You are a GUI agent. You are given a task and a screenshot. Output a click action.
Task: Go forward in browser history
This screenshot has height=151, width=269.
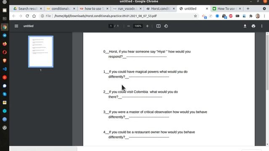pyautogui.click(x=21, y=16)
